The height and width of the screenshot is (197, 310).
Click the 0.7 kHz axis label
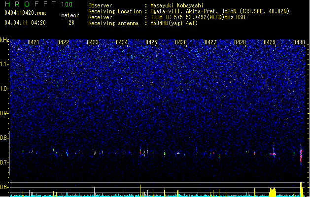pyautogui.click(x=4, y=163)
